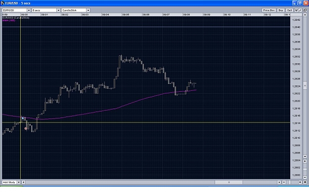Image resolution: width=309 pixels, height=193 pixels.
Task: Click the vertical scrollbar down arrow
Action: coord(305,156)
